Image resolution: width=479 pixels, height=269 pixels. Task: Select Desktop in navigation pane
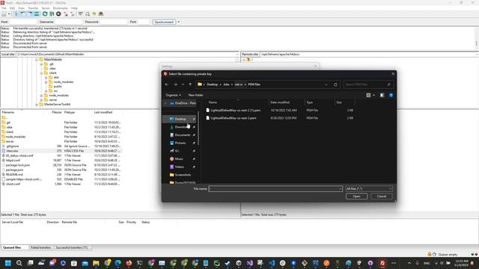coord(180,119)
